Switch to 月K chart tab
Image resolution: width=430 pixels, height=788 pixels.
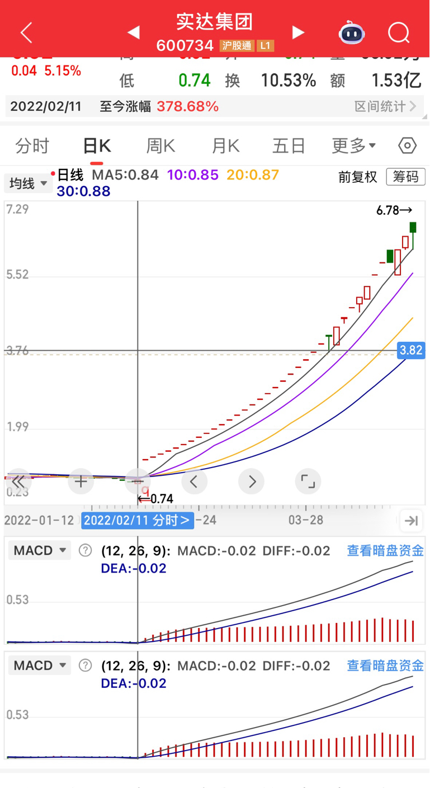(x=225, y=146)
